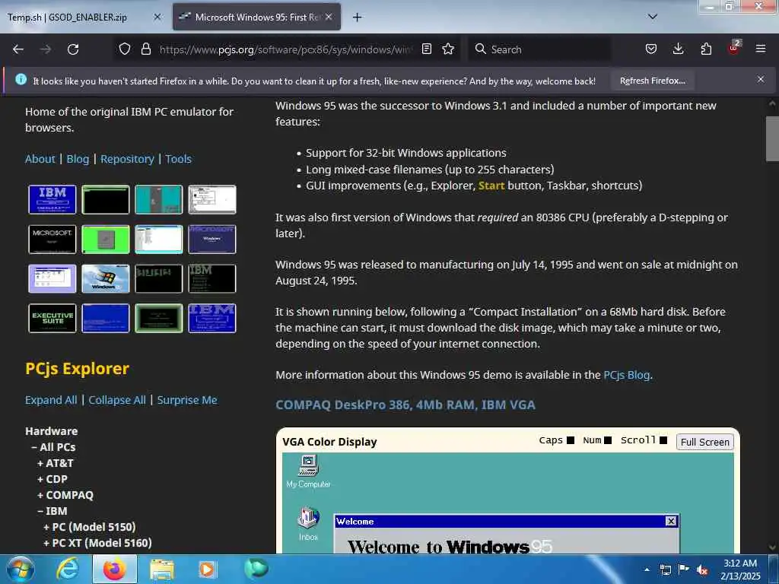Expand the COMPAQ tree node
This screenshot has height=584, width=779.
(65, 495)
